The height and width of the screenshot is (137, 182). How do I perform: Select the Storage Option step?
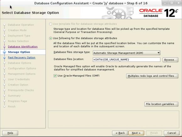point(19,52)
